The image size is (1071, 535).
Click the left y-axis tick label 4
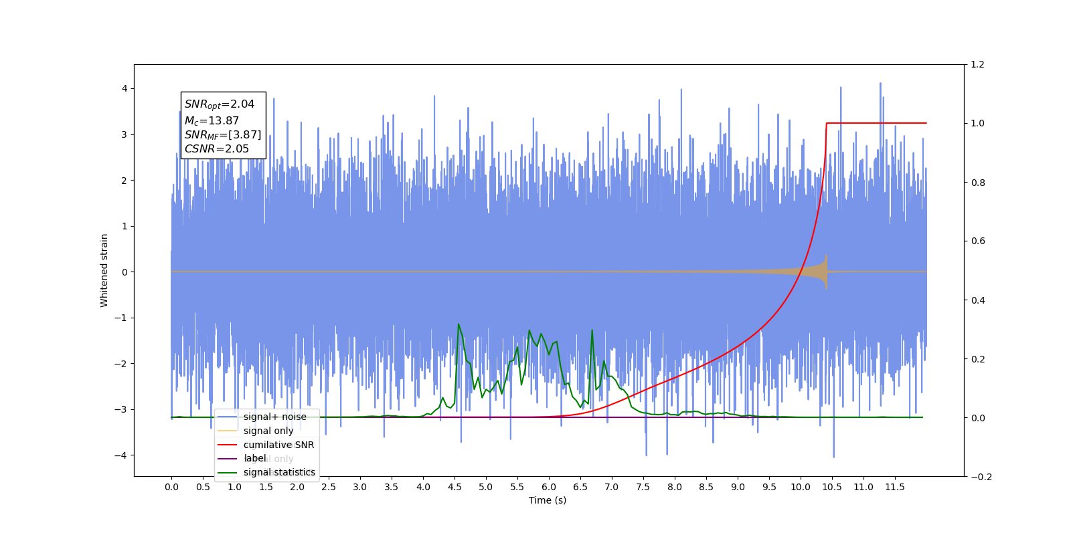pyautogui.click(x=124, y=89)
